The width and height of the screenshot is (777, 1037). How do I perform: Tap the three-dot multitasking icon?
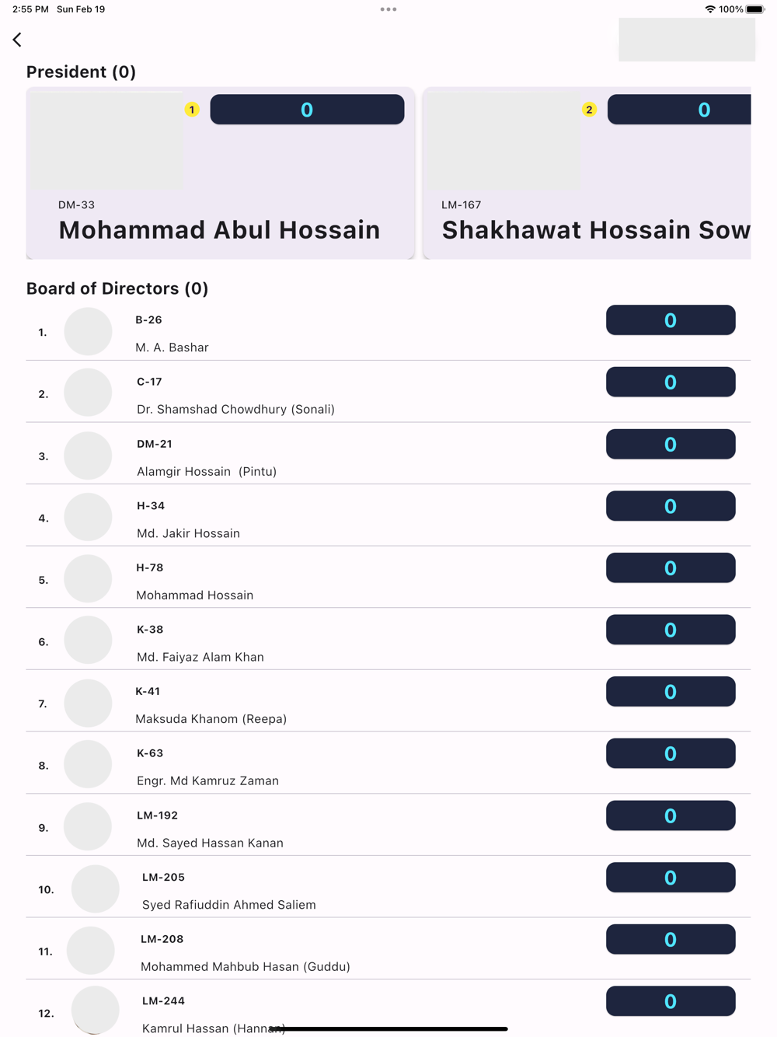point(388,9)
